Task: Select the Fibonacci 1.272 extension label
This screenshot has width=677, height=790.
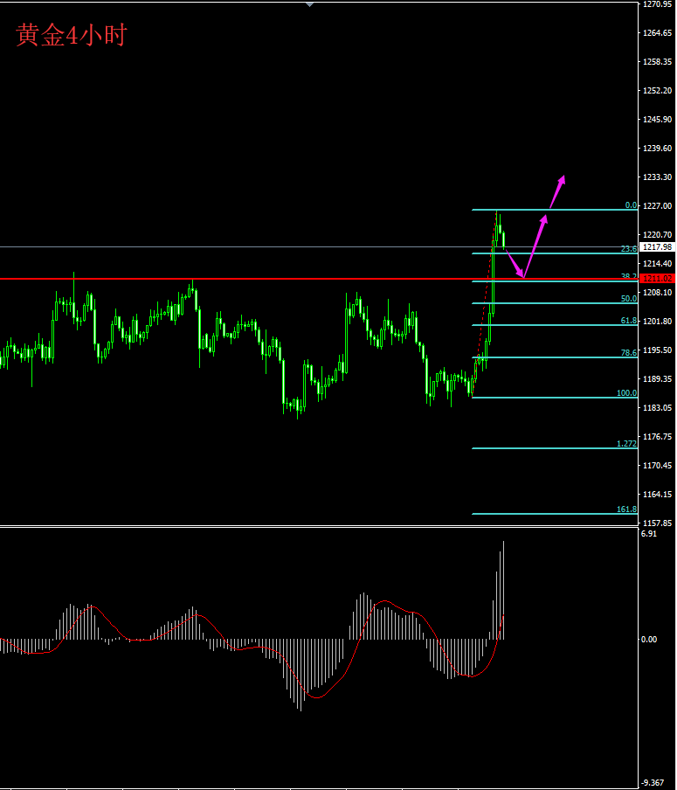Action: (x=626, y=444)
